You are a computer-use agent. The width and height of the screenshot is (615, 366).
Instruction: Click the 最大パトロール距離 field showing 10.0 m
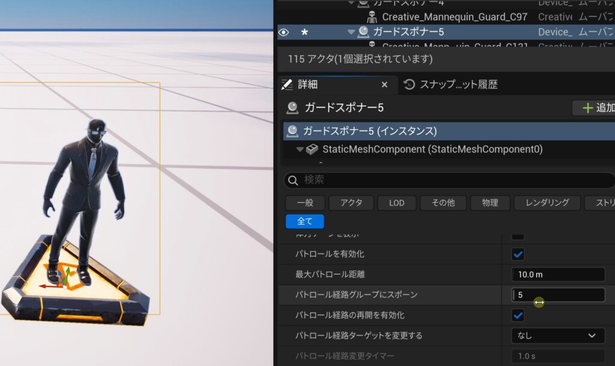[x=557, y=275]
